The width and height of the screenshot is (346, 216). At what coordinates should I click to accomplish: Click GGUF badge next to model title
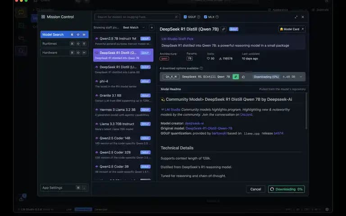234,29
